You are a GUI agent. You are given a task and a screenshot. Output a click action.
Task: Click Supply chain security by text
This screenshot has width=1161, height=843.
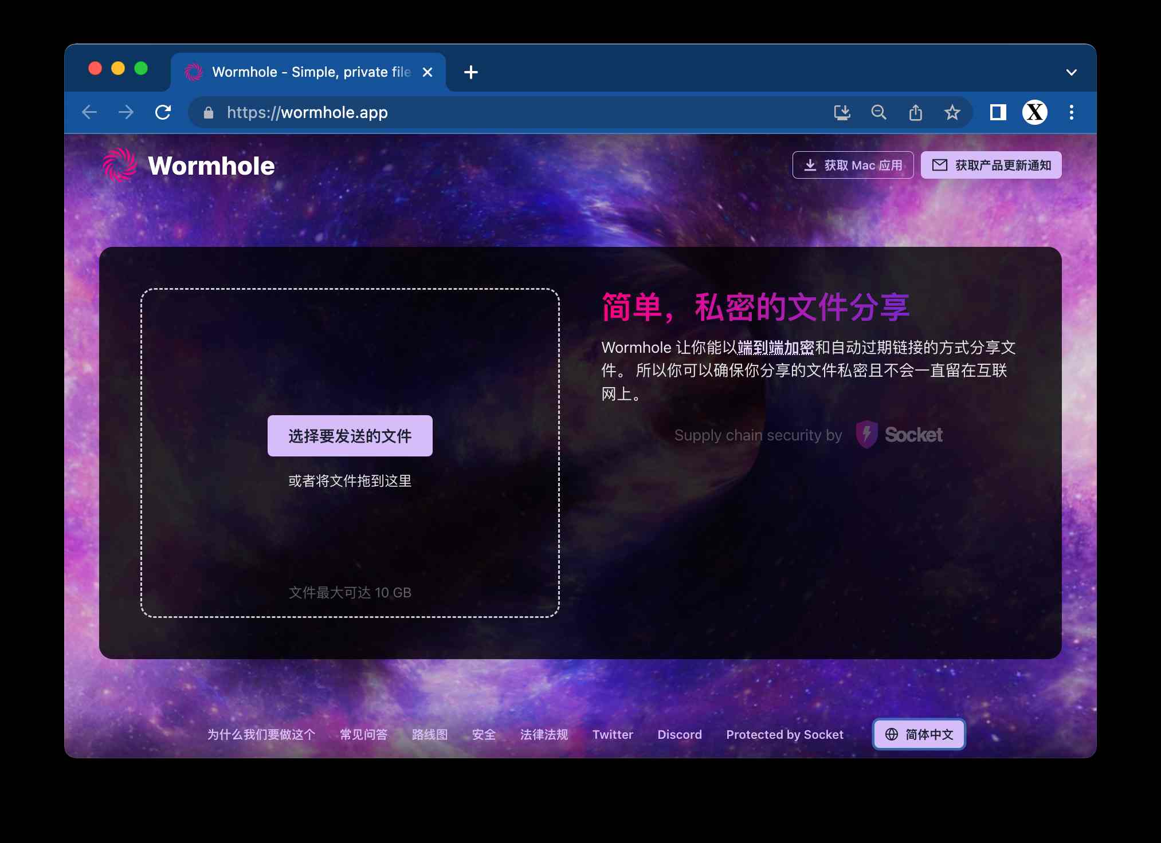tap(758, 435)
